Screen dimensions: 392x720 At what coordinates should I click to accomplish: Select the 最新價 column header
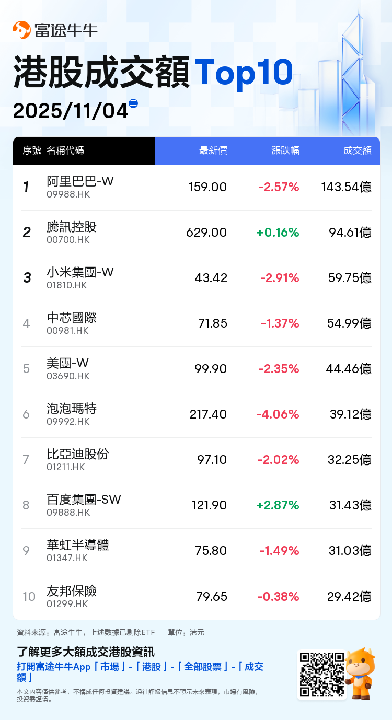click(213, 151)
